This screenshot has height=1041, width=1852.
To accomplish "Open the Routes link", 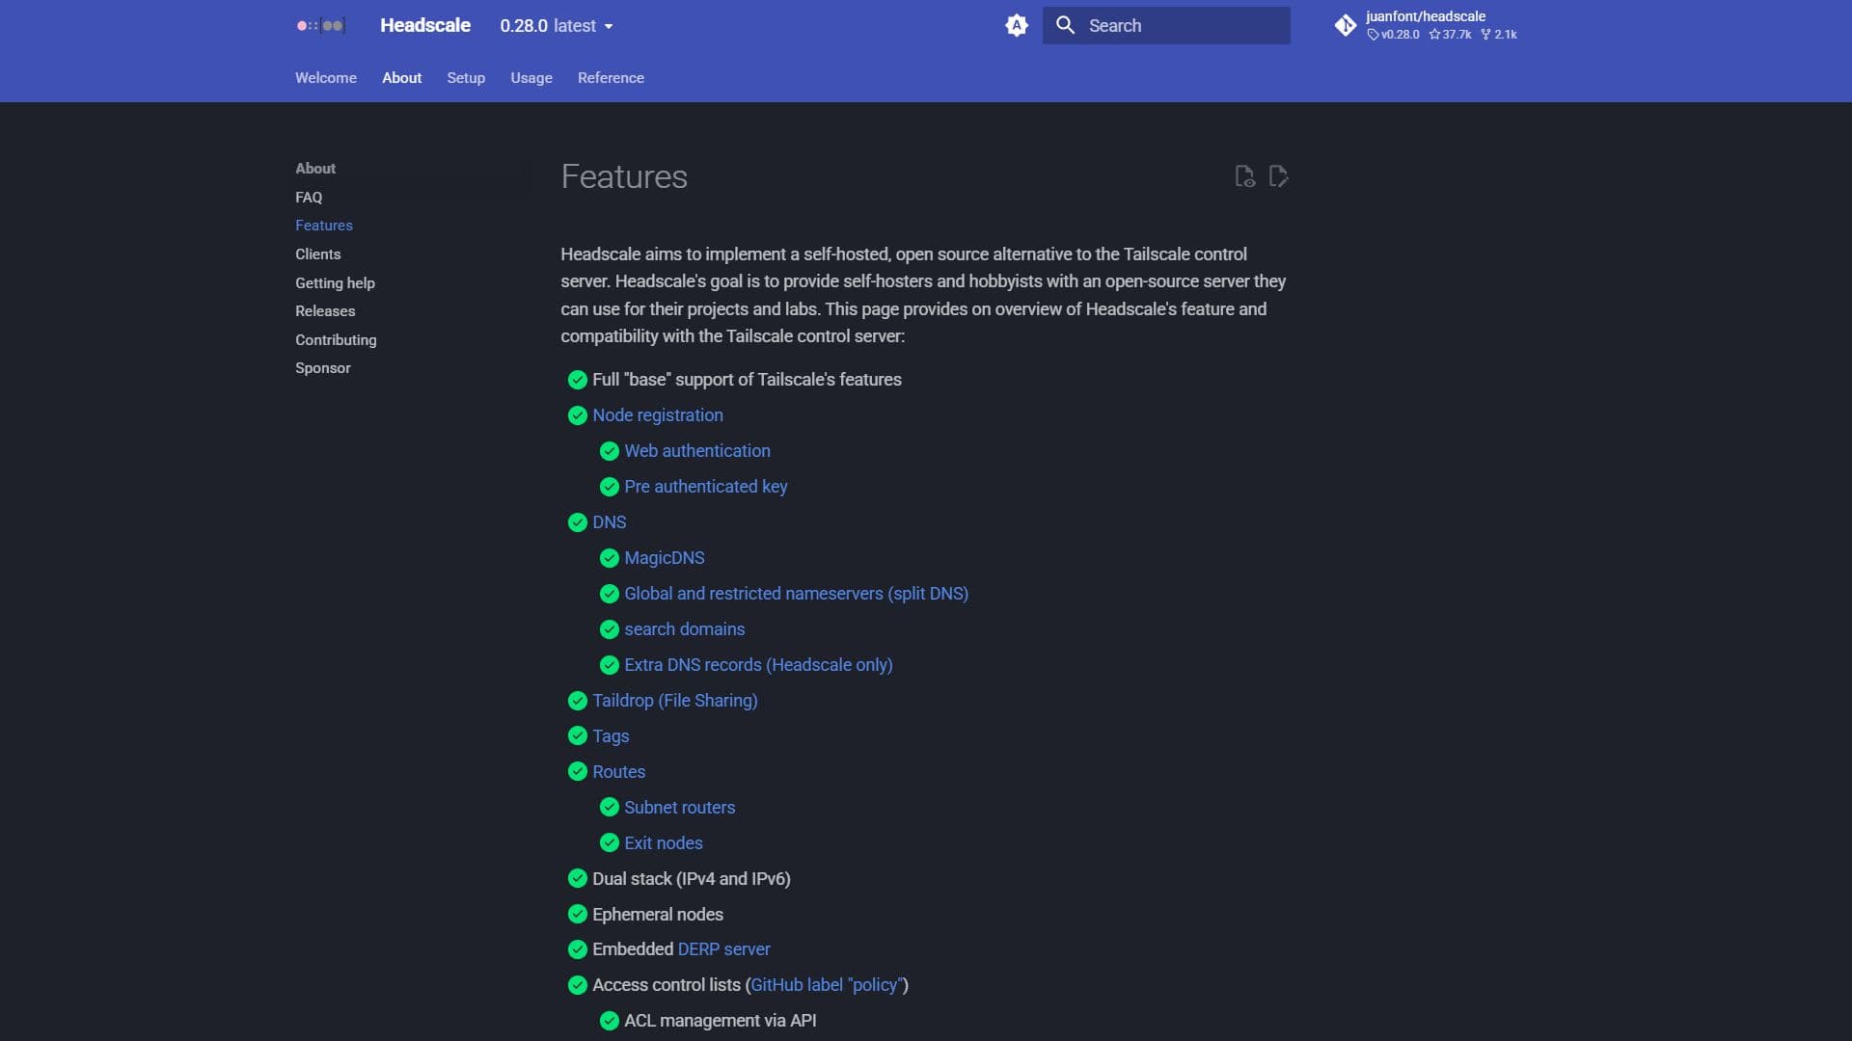I will pos(619,772).
